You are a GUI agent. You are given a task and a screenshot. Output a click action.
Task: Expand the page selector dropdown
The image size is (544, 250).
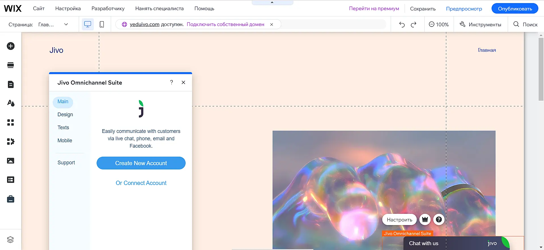coord(66,24)
